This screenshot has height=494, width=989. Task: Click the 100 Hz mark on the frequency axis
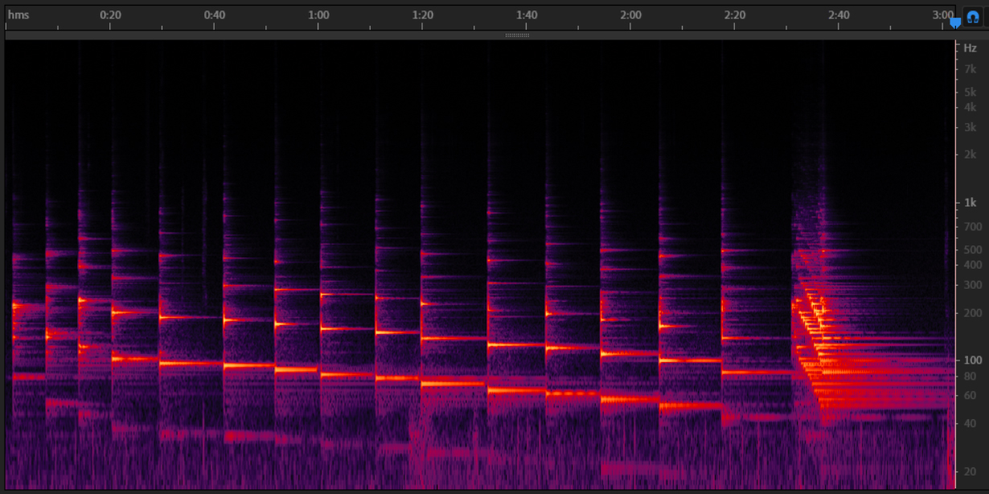(972, 360)
